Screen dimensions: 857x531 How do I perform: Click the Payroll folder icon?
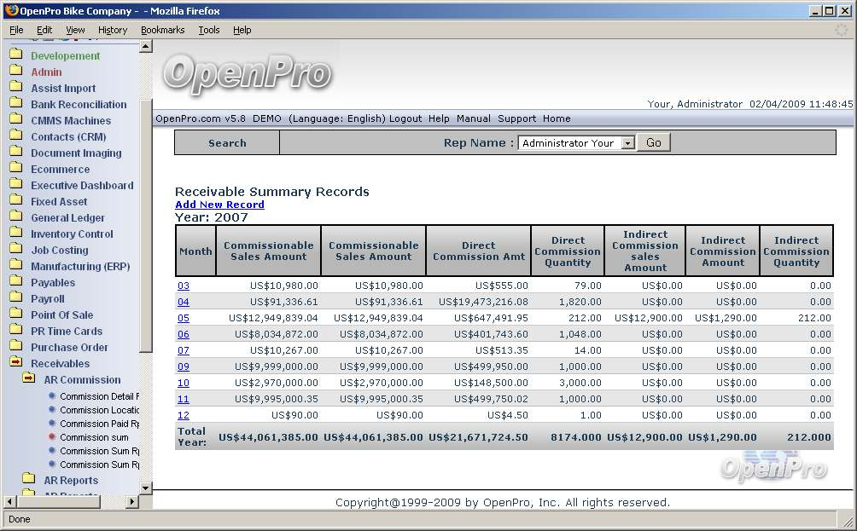[x=15, y=298]
